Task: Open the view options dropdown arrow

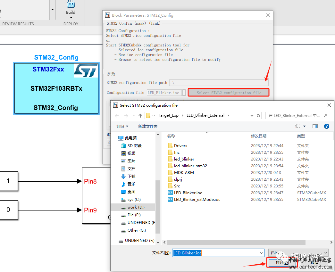Action: (x=305, y=126)
